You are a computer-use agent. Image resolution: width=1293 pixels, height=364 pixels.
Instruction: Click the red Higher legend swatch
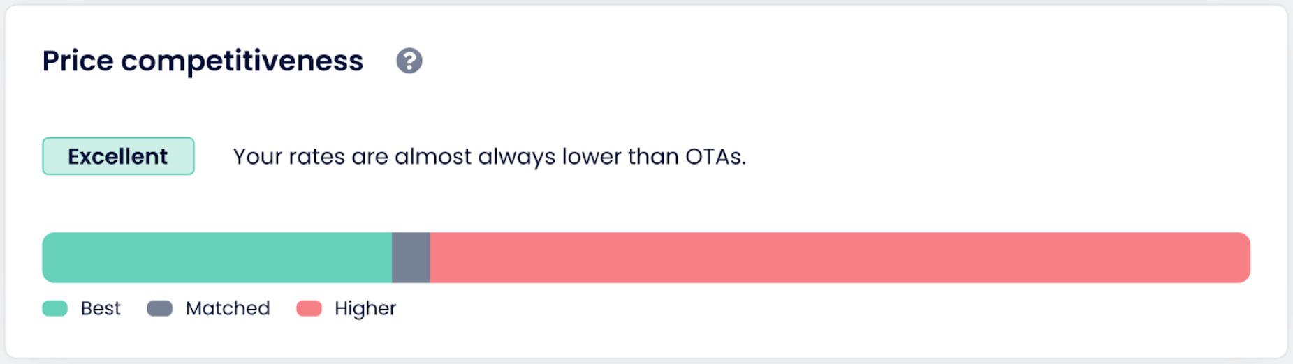click(309, 308)
